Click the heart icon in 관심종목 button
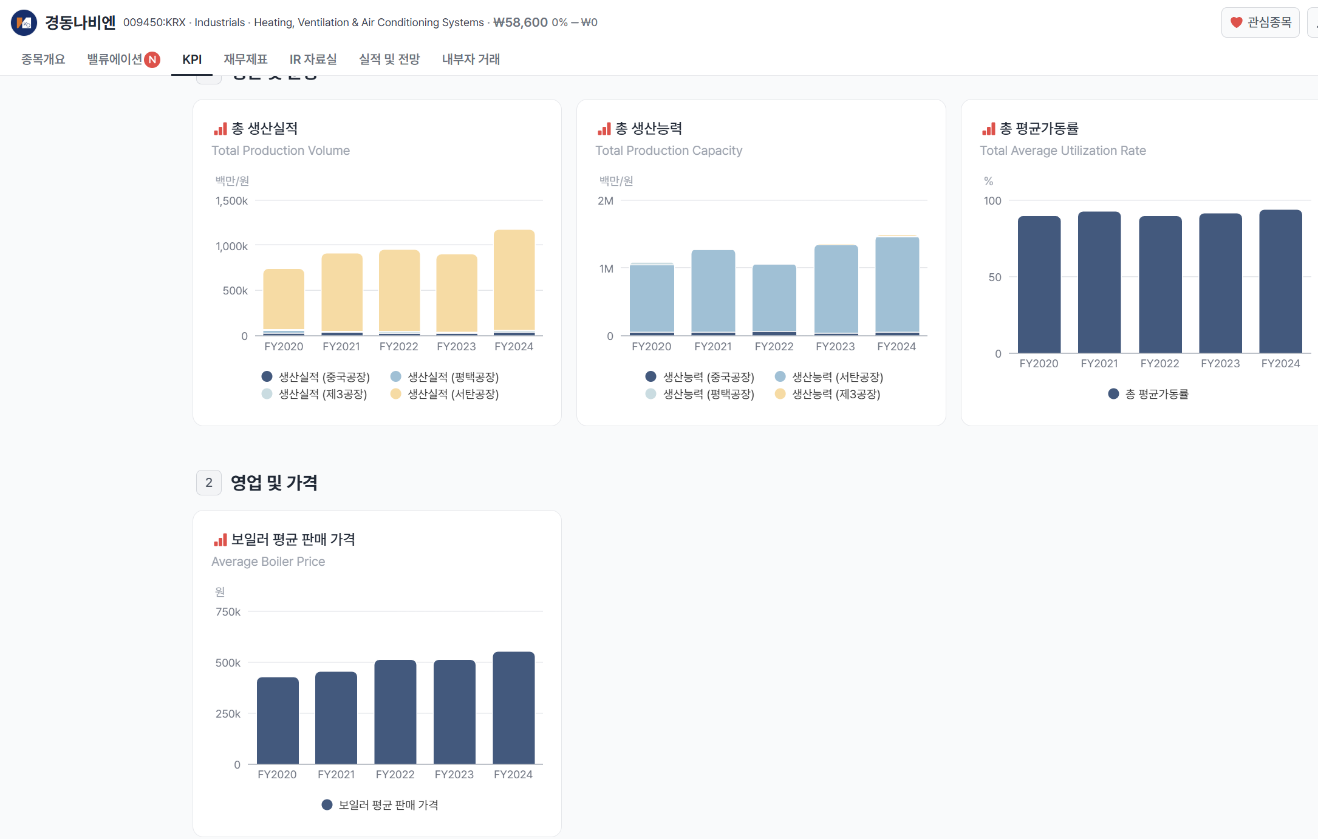Screen dimensions: 1318x839 pos(1236,22)
